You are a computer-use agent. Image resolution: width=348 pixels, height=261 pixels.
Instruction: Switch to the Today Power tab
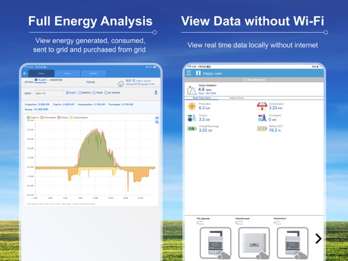[236, 98]
